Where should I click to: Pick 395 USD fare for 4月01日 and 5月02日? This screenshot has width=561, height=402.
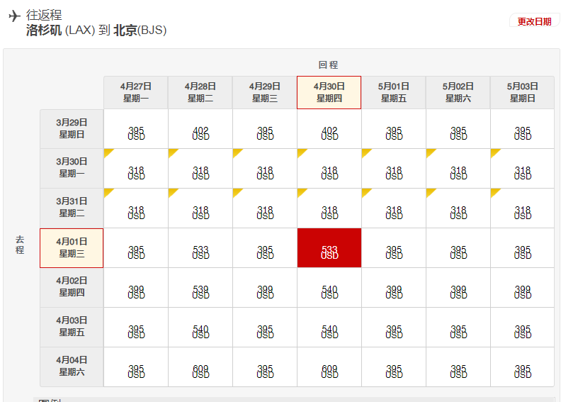pyautogui.click(x=458, y=248)
